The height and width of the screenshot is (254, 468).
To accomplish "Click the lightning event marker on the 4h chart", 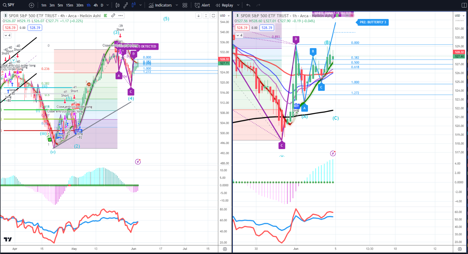I will click(x=138, y=162).
